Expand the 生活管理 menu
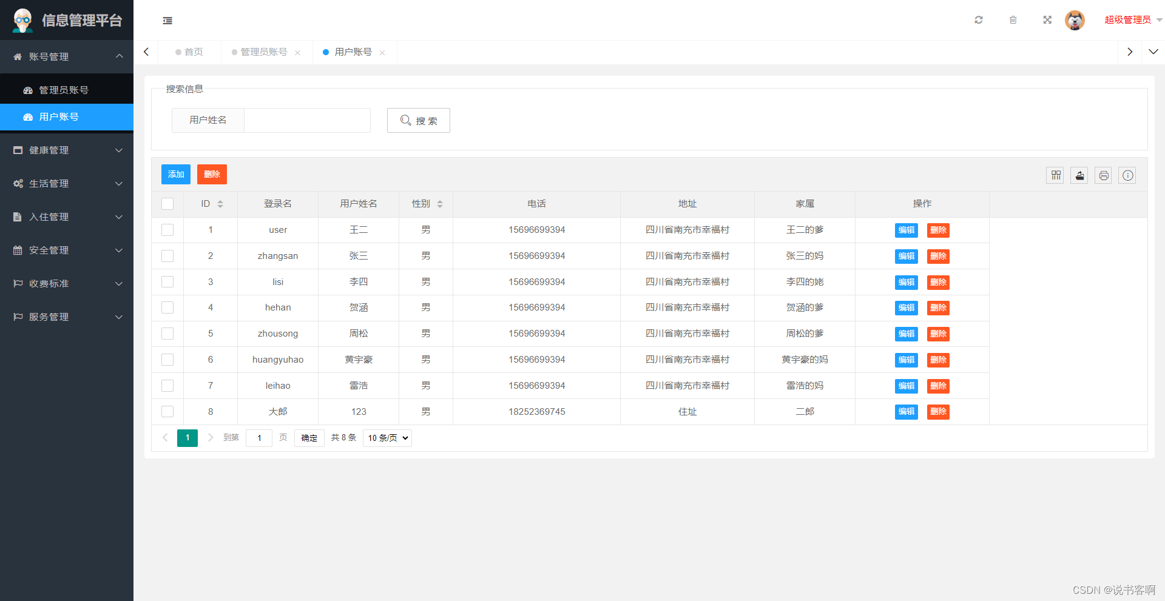This screenshot has height=601, width=1165. coord(67,184)
